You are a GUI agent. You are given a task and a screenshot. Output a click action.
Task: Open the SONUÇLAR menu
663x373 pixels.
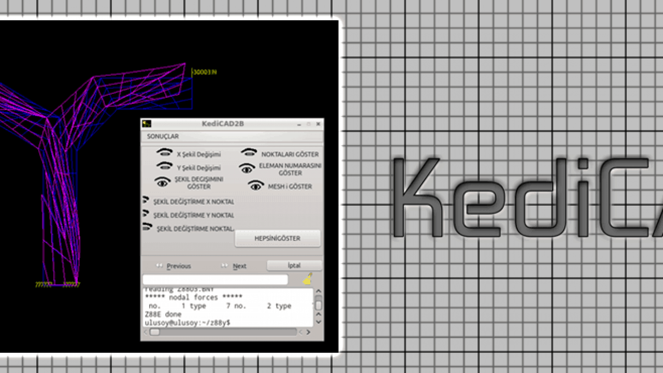pos(163,136)
